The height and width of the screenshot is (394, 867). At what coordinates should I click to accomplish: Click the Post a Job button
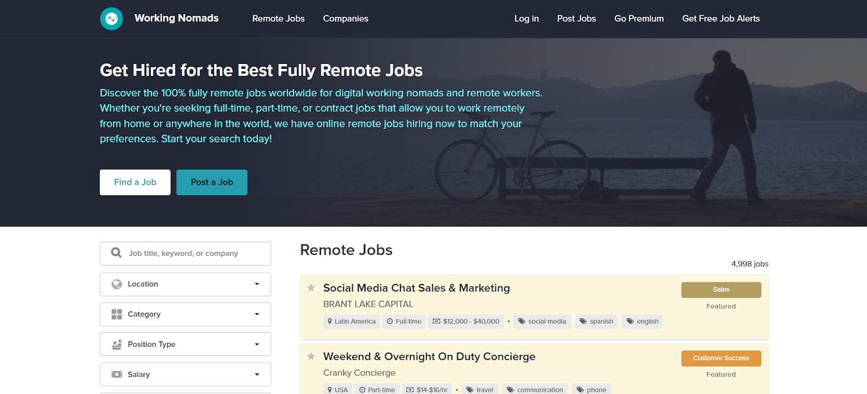click(212, 182)
